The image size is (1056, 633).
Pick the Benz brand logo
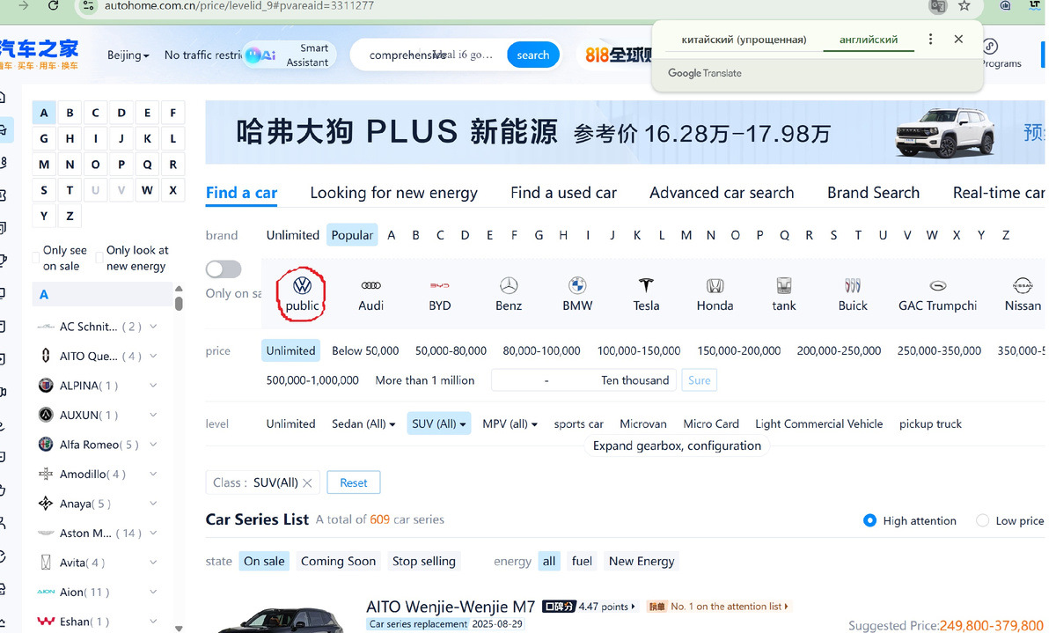pos(509,285)
